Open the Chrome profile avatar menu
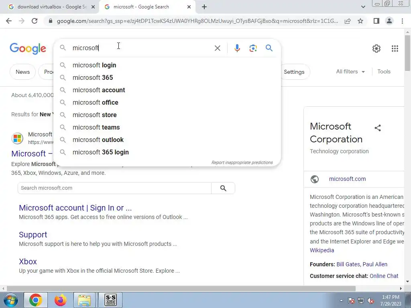The image size is (411, 308). tap(389, 21)
